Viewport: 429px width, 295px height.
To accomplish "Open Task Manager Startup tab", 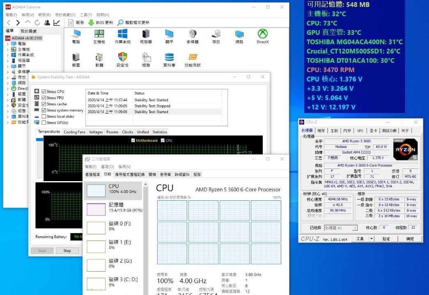I will [x=152, y=174].
